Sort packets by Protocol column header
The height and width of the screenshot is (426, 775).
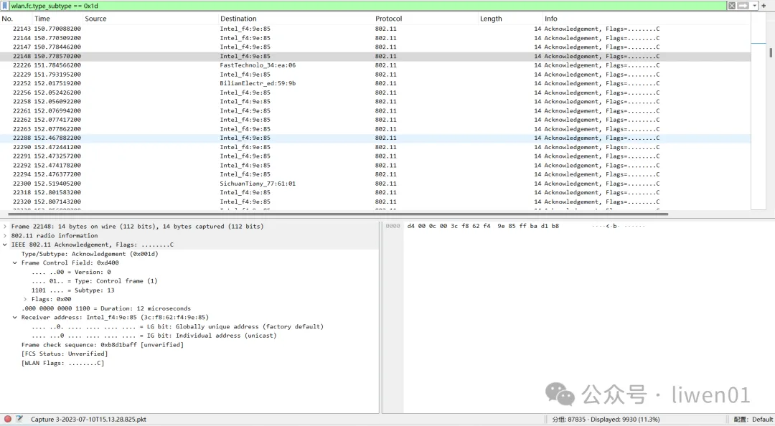387,19
